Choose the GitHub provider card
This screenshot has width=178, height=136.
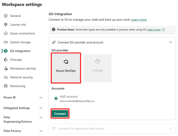(x=97, y=68)
